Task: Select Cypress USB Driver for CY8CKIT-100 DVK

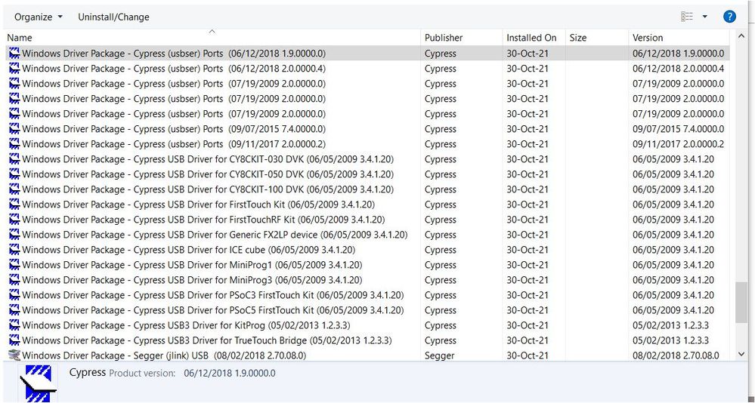Action: (x=367, y=189)
